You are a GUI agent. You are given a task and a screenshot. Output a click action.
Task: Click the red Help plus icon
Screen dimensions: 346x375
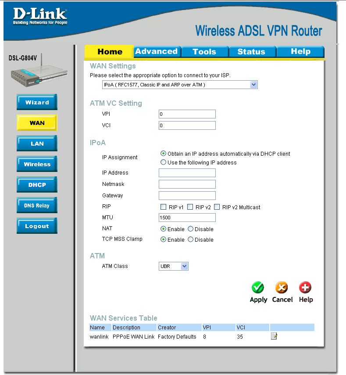[x=305, y=287]
